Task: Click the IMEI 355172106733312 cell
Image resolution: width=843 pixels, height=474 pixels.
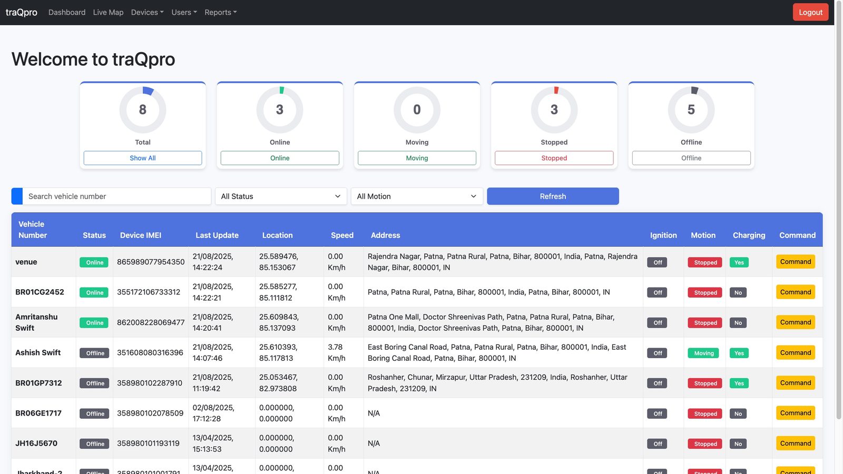Action: coord(151,292)
